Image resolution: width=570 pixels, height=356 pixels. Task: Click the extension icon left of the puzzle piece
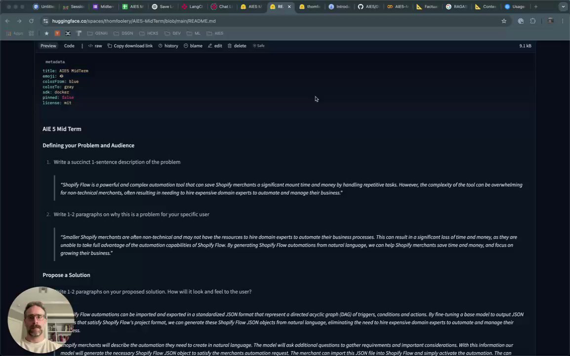tap(521, 21)
